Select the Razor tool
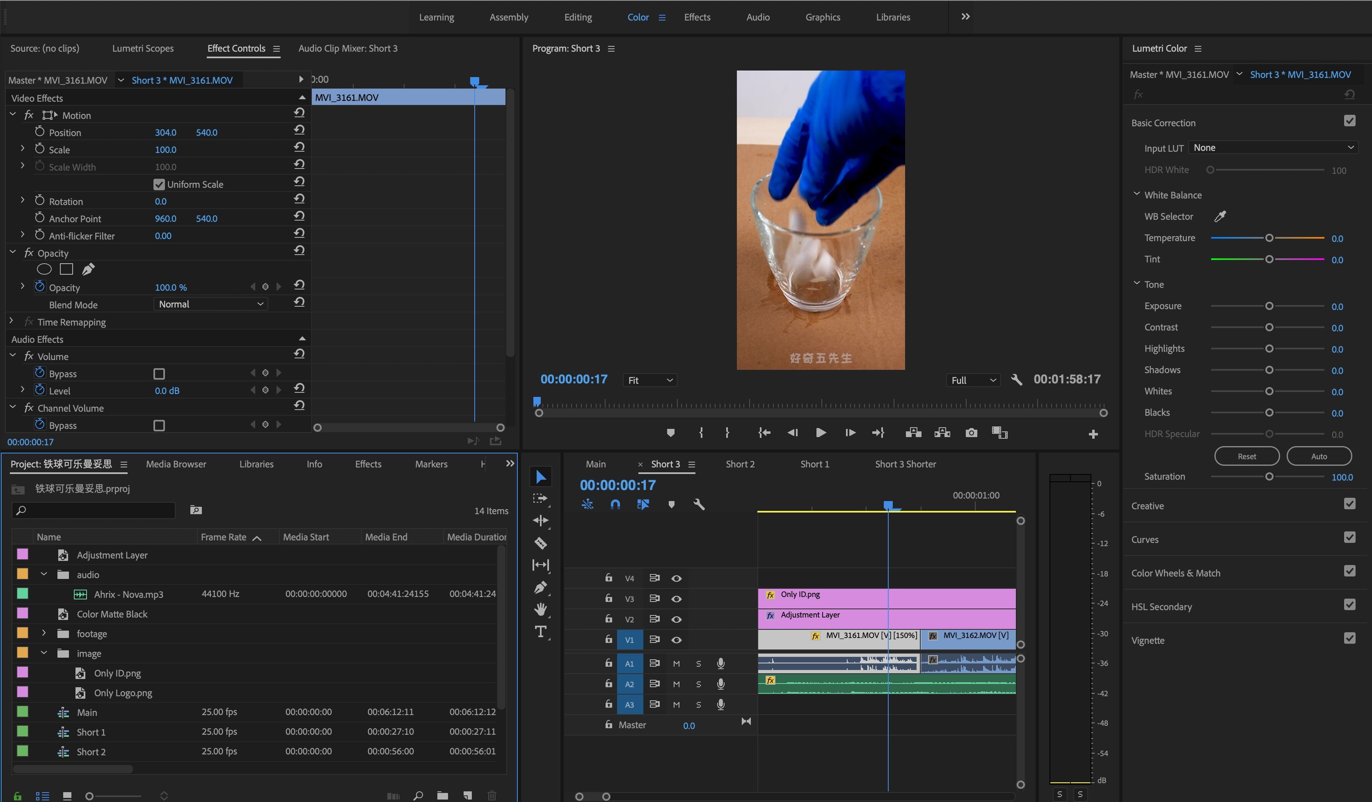Viewport: 1372px width, 802px height. tap(540, 542)
